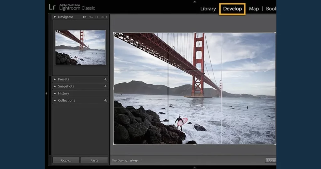This screenshot has height=169, width=321.
Task: Add a new preset with the Presets plus icon
Action: click(x=105, y=79)
